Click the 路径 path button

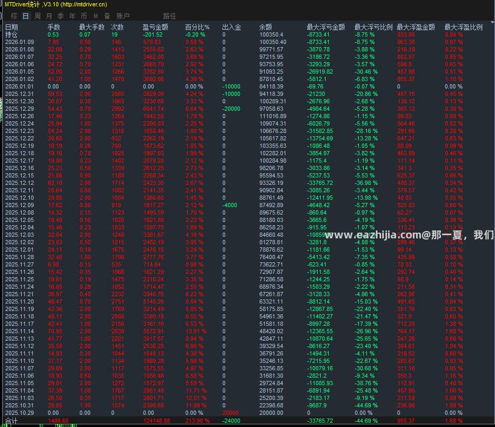coord(169,16)
